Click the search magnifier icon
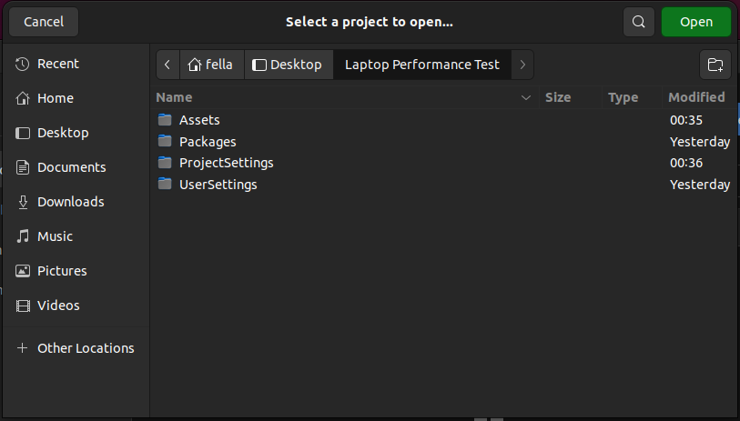This screenshot has width=740, height=421. [639, 22]
